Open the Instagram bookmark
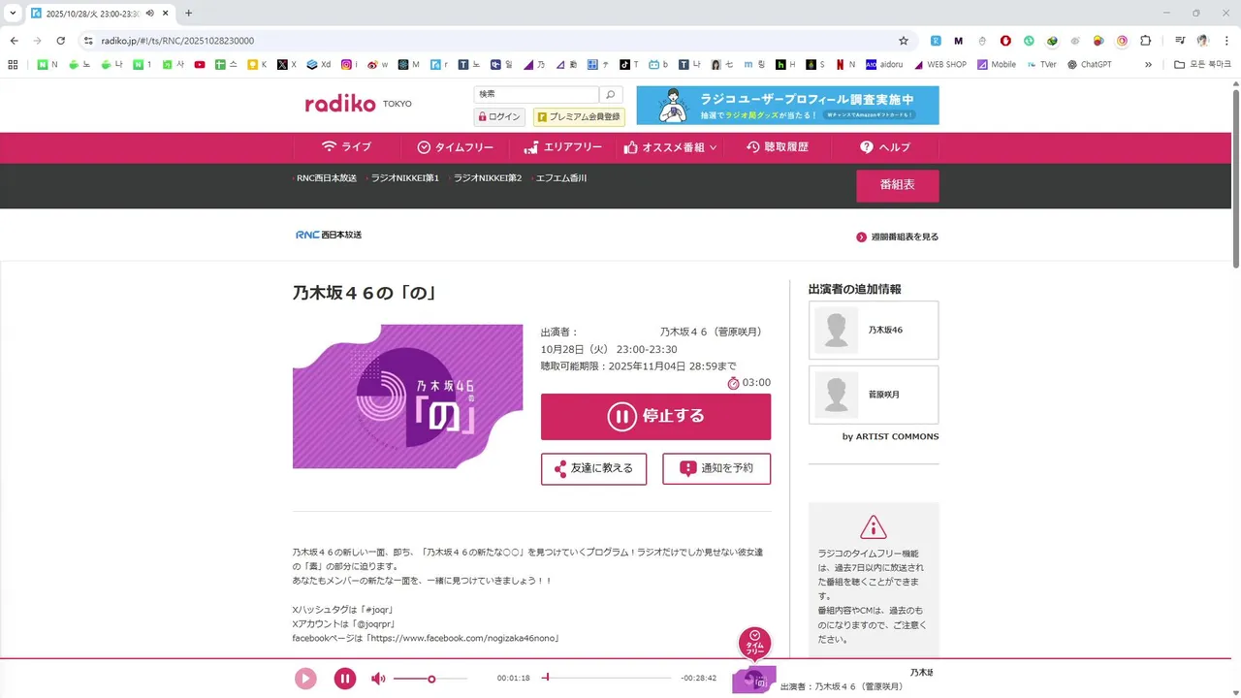1241x698 pixels. (349, 65)
